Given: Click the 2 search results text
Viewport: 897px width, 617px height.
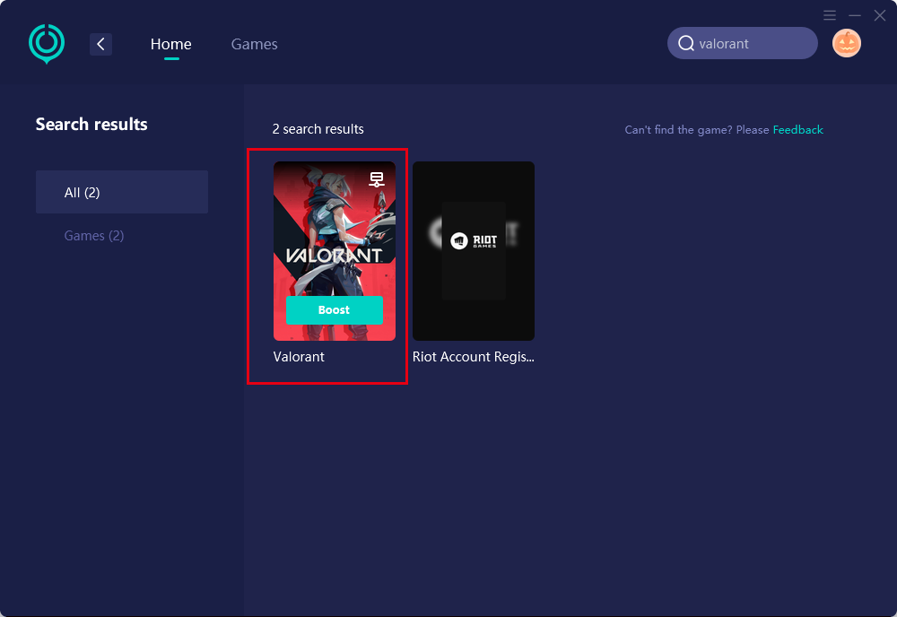Looking at the screenshot, I should pyautogui.click(x=318, y=129).
